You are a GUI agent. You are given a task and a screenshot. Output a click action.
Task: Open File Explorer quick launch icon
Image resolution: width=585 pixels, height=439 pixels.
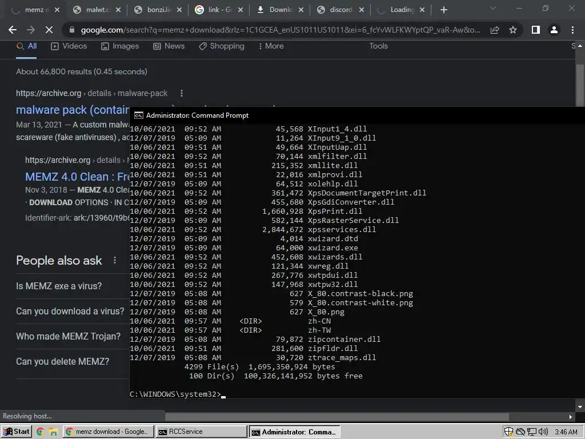(x=53, y=432)
